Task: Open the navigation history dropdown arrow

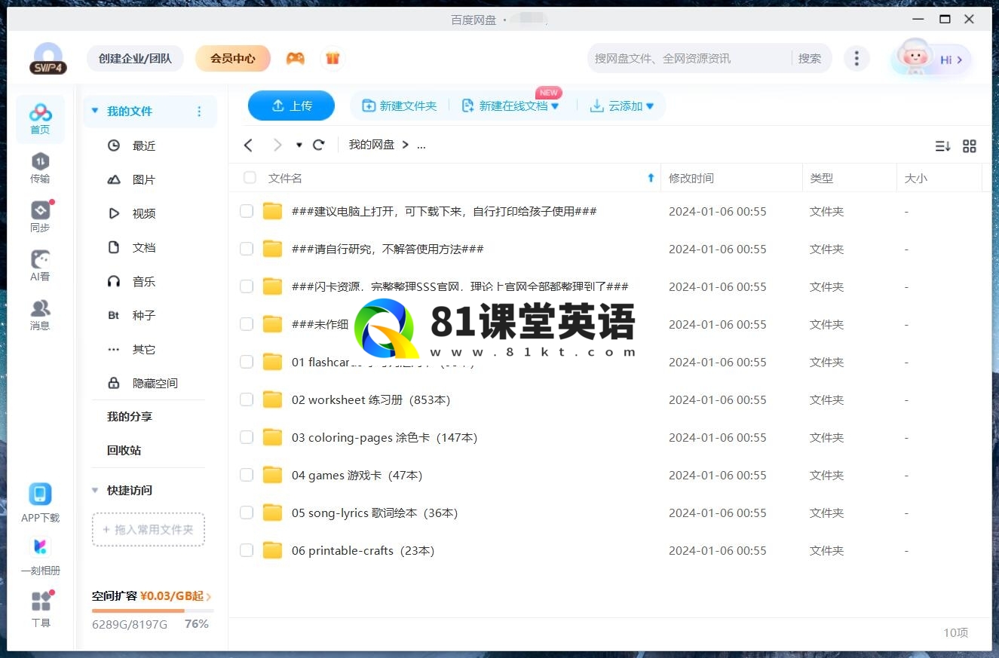Action: tap(299, 145)
